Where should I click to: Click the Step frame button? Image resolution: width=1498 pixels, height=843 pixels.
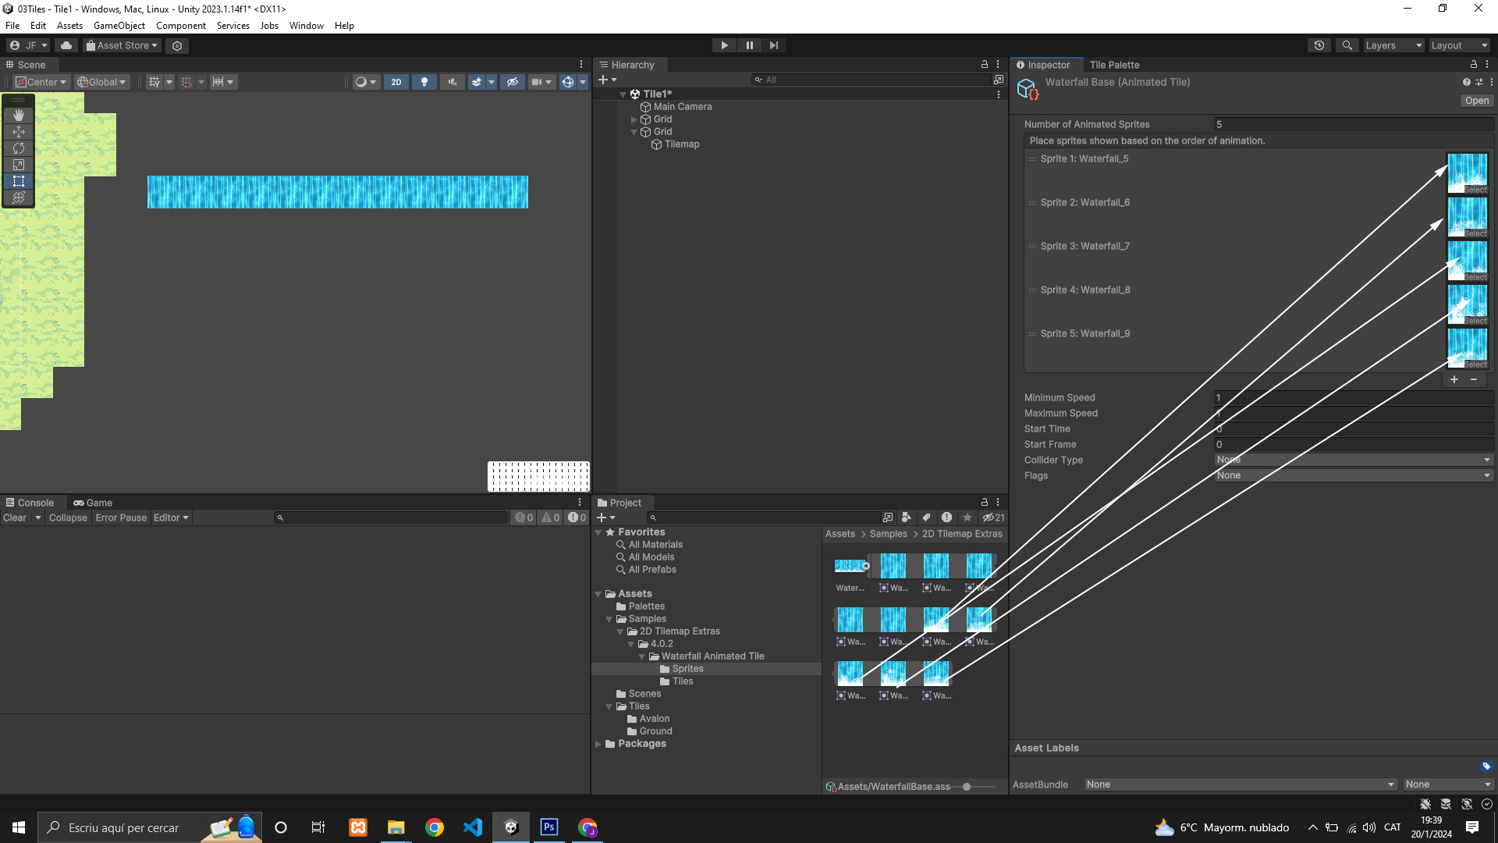point(773,45)
